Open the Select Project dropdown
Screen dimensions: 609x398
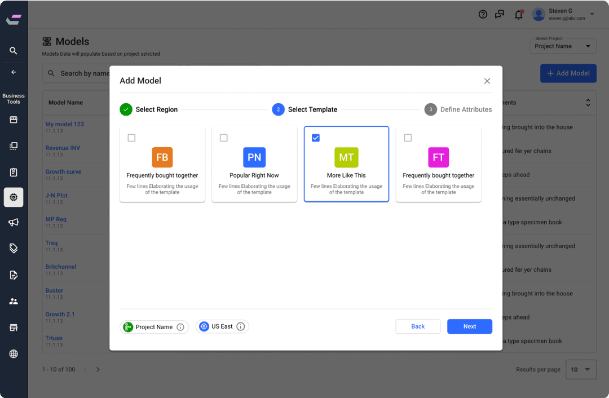pyautogui.click(x=563, y=45)
